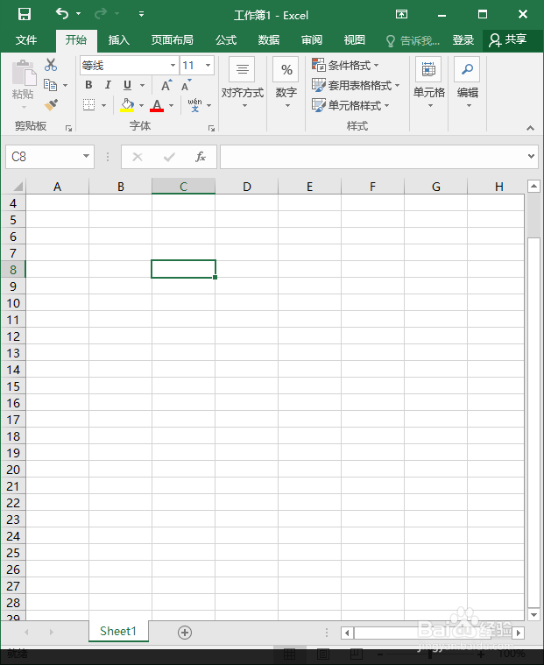
Task: Switch to the 视图 tab
Action: pos(355,40)
